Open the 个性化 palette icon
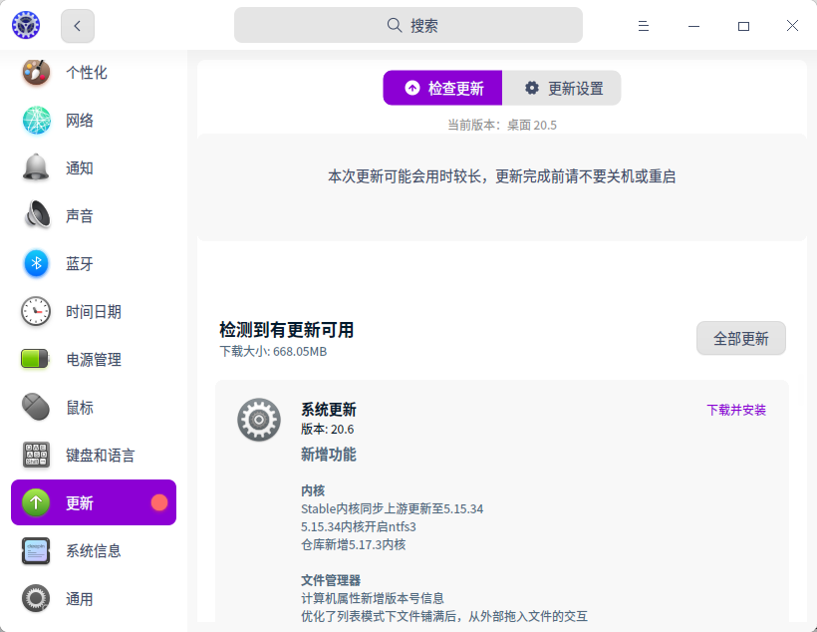Viewport: 817px width, 632px height. pyautogui.click(x=36, y=72)
